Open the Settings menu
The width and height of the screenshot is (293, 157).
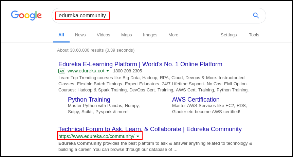pyautogui.click(x=229, y=35)
